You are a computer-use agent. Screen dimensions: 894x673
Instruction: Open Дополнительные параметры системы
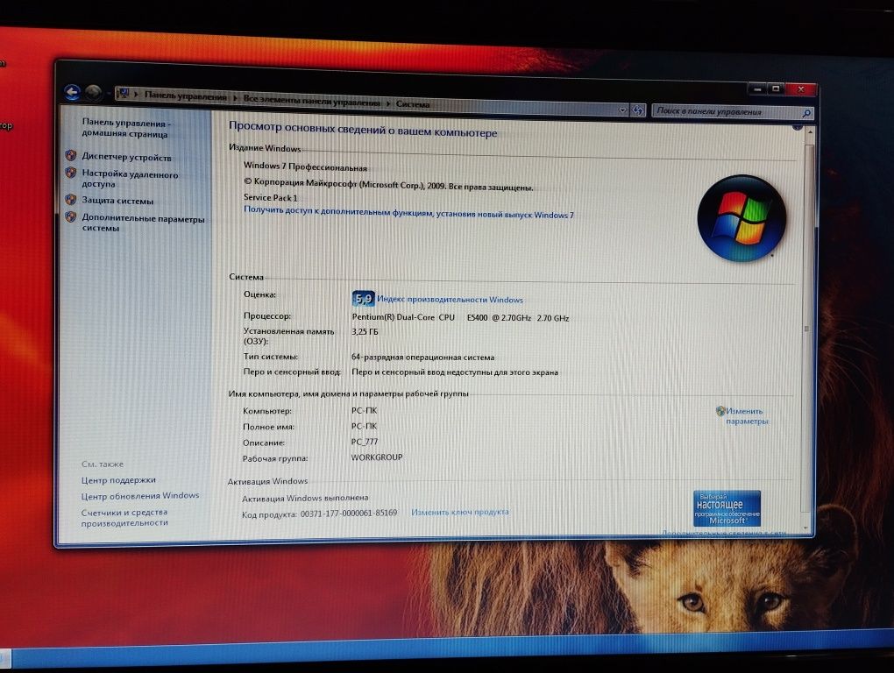(x=143, y=223)
